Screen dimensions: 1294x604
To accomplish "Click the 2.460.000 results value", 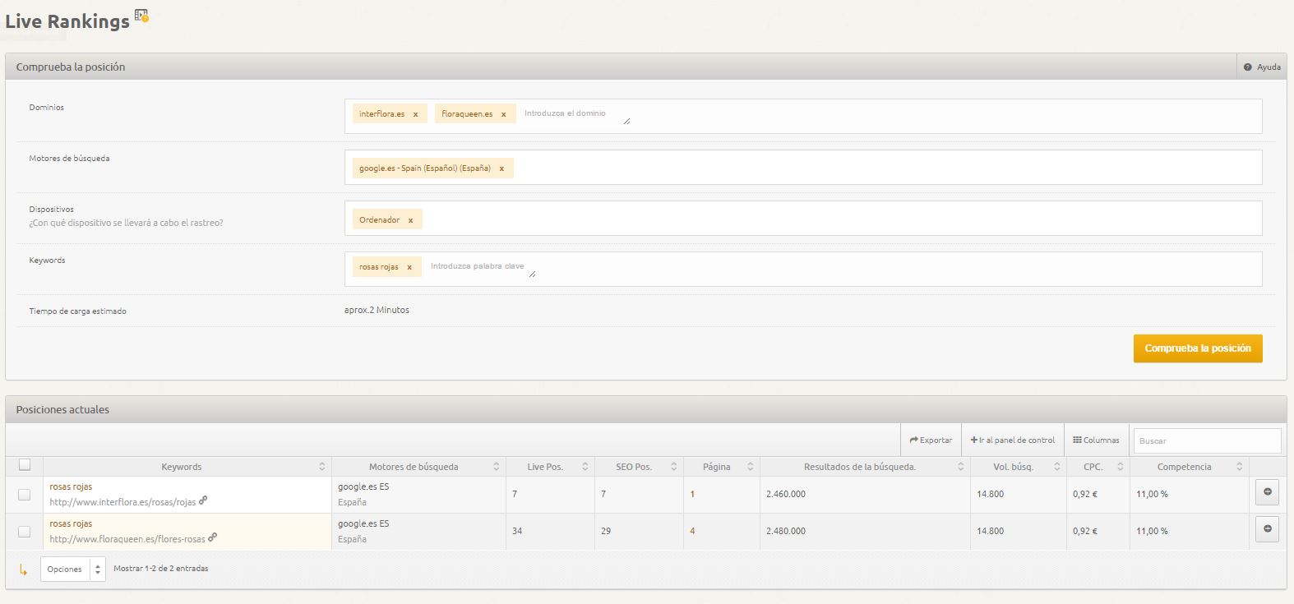I will point(786,494).
